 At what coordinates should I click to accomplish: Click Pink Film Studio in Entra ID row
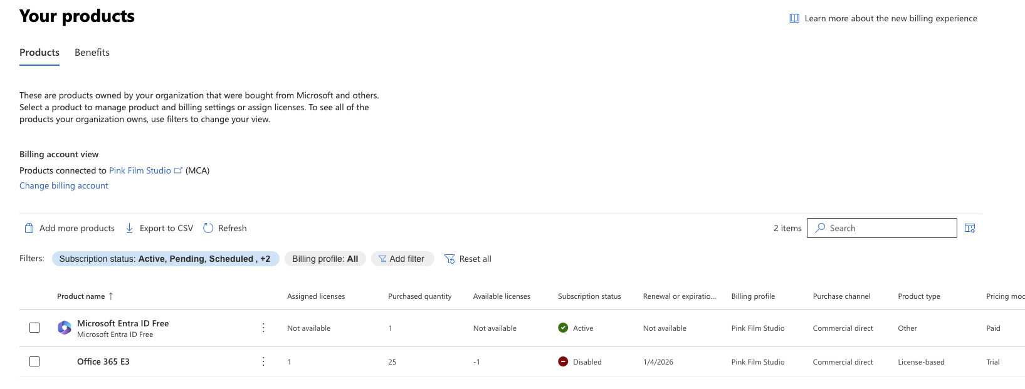758,328
